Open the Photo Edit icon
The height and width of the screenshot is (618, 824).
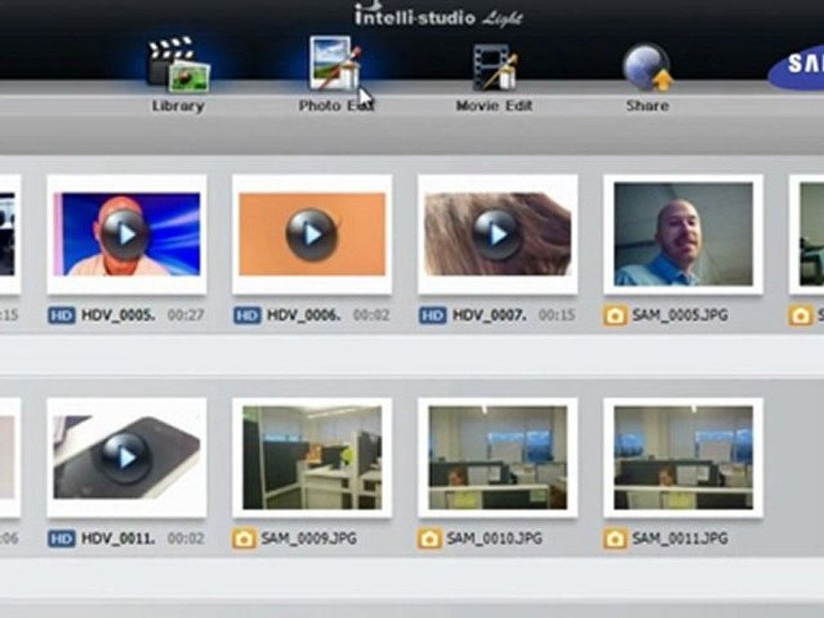pyautogui.click(x=336, y=63)
